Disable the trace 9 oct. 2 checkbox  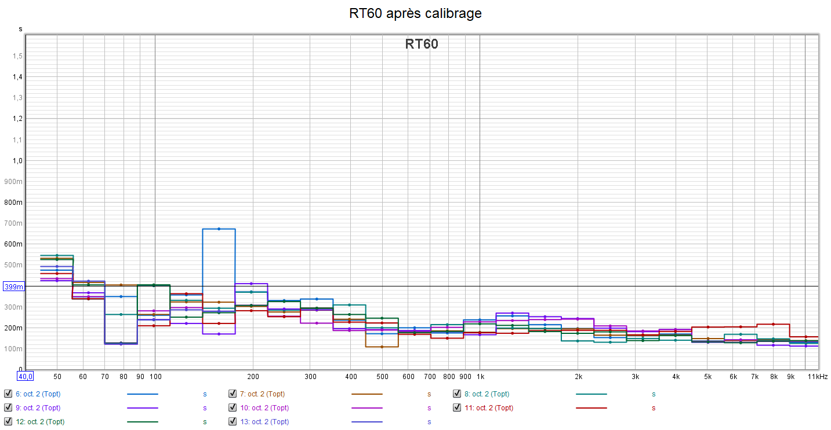pyautogui.click(x=8, y=407)
